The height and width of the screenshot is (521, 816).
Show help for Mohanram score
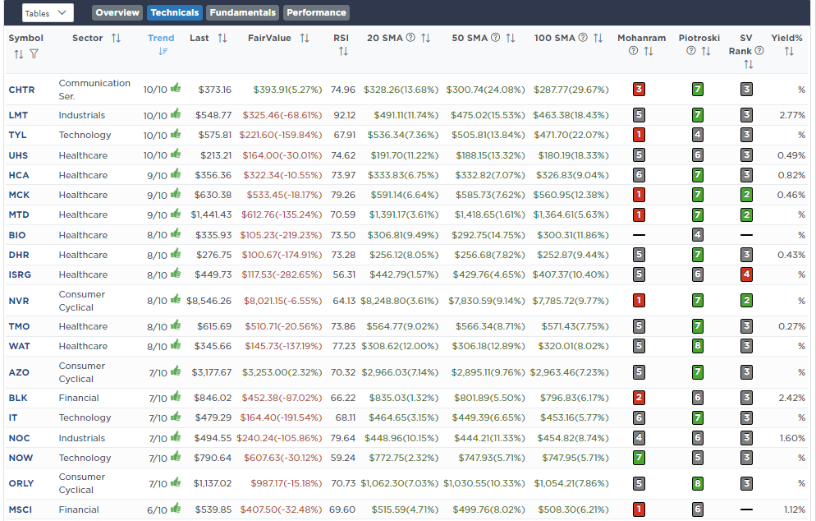tap(633, 50)
